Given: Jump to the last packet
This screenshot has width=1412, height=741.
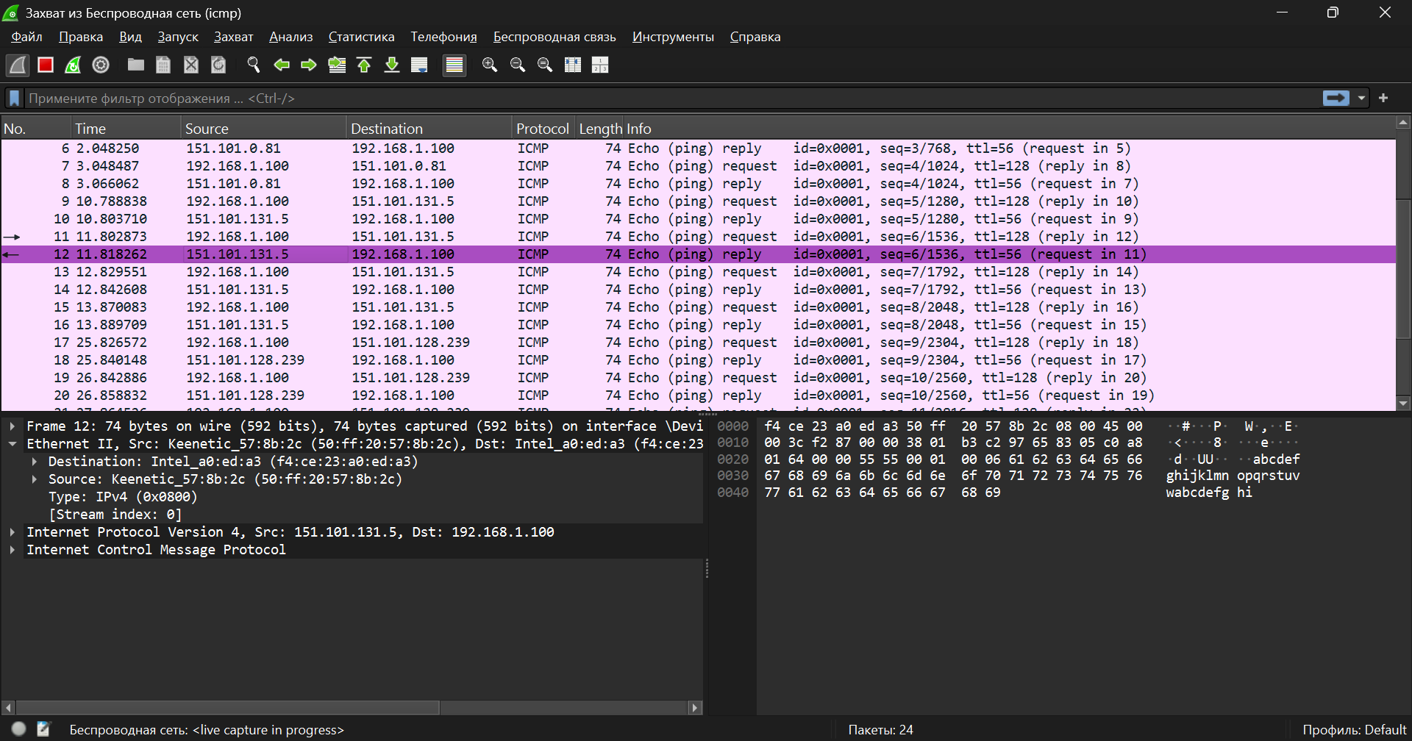Looking at the screenshot, I should pyautogui.click(x=392, y=65).
